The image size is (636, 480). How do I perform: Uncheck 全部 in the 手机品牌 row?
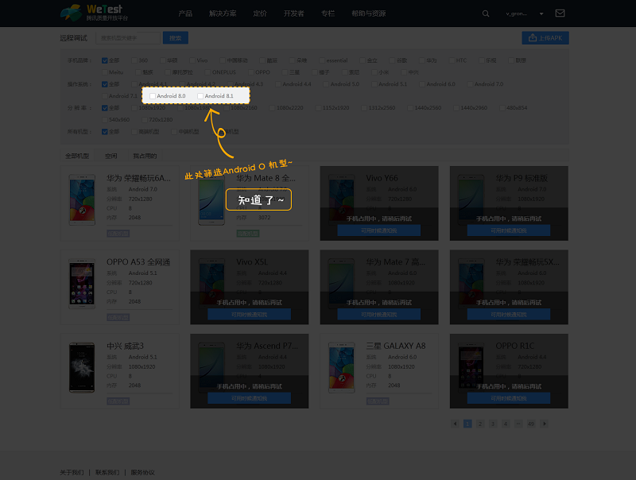coord(105,60)
